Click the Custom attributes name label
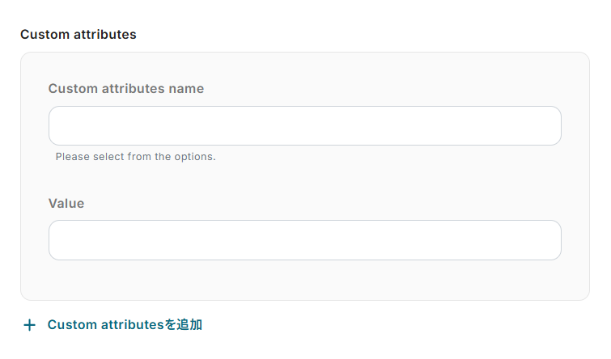This screenshot has width=611, height=359. pos(126,89)
